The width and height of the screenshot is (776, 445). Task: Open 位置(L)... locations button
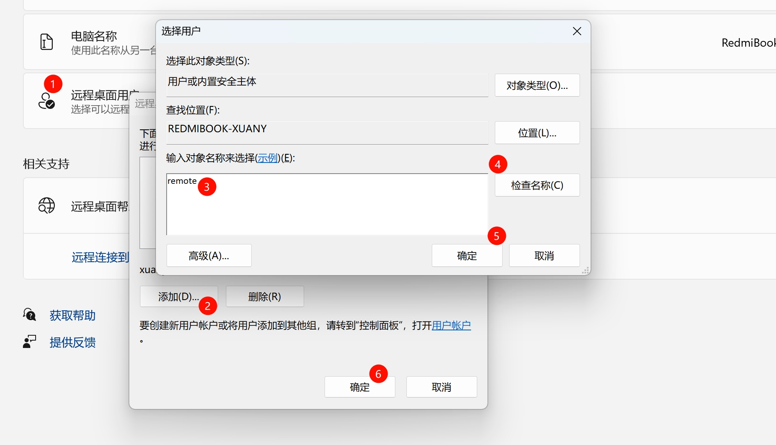click(537, 133)
